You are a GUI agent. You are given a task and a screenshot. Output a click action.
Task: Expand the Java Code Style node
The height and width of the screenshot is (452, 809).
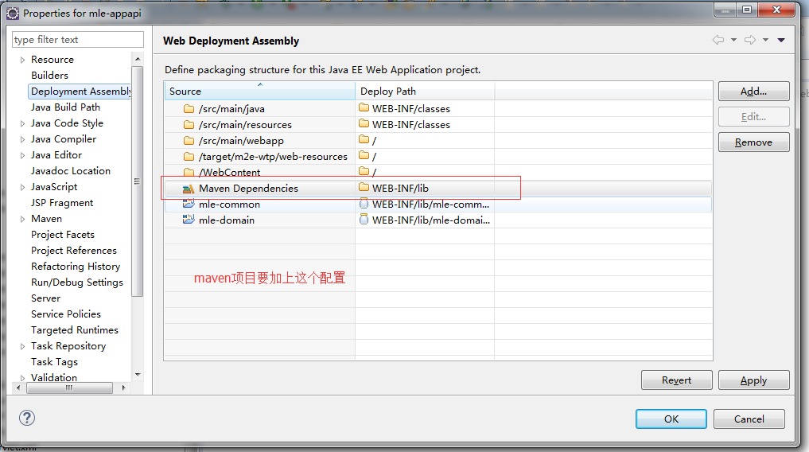22,123
